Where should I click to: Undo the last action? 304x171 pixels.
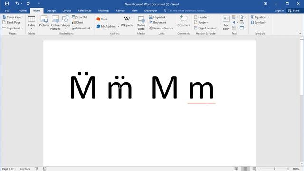click(17, 3)
